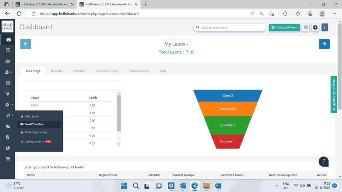Image resolution: width=342 pixels, height=192 pixels.
Task: Click the browser zoom out magnifier icon
Action: coord(262,14)
